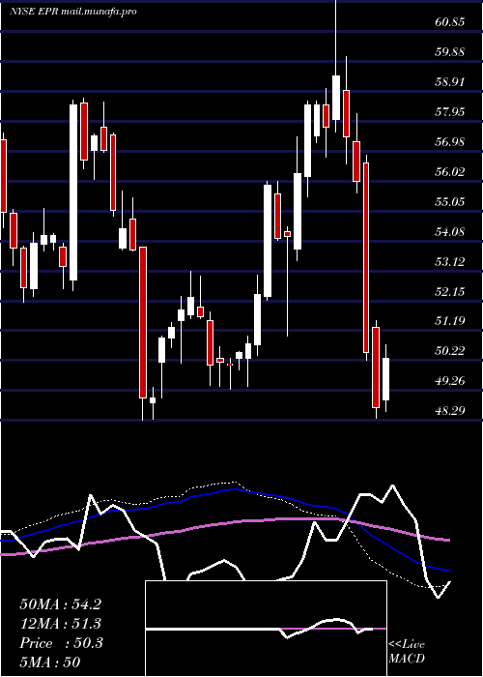Click the 52.15 price axis label
This screenshot has width=483, height=677.
pos(450,292)
